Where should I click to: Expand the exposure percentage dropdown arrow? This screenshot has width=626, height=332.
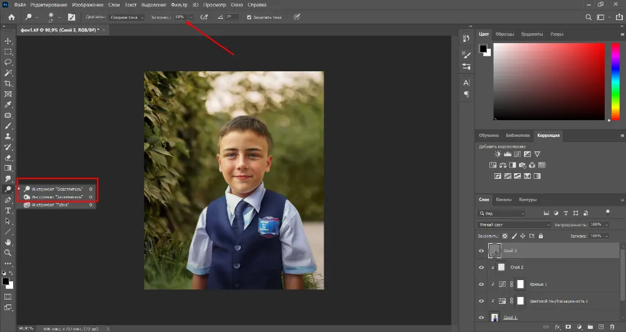click(x=191, y=17)
